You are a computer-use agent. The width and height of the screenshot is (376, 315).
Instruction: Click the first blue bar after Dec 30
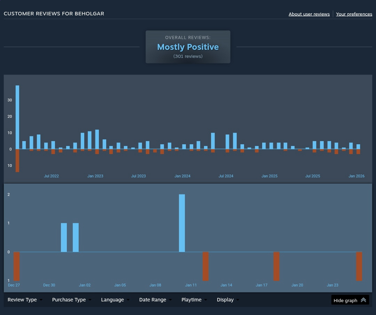(x=64, y=237)
